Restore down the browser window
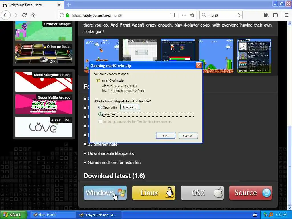 point(281,4)
